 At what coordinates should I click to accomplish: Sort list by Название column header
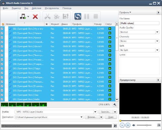tap(24, 24)
